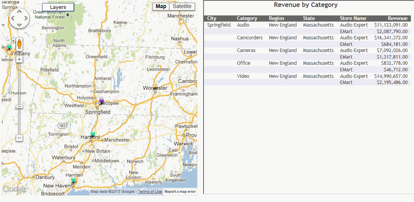The height and width of the screenshot is (202, 414).
Task: Click the Office category cell
Action: (243, 63)
